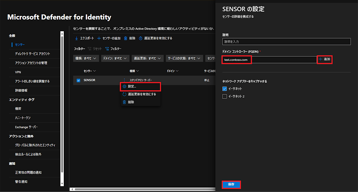Click the plus icon next to 追加
This screenshot has height=192, width=358.
(x=321, y=59)
